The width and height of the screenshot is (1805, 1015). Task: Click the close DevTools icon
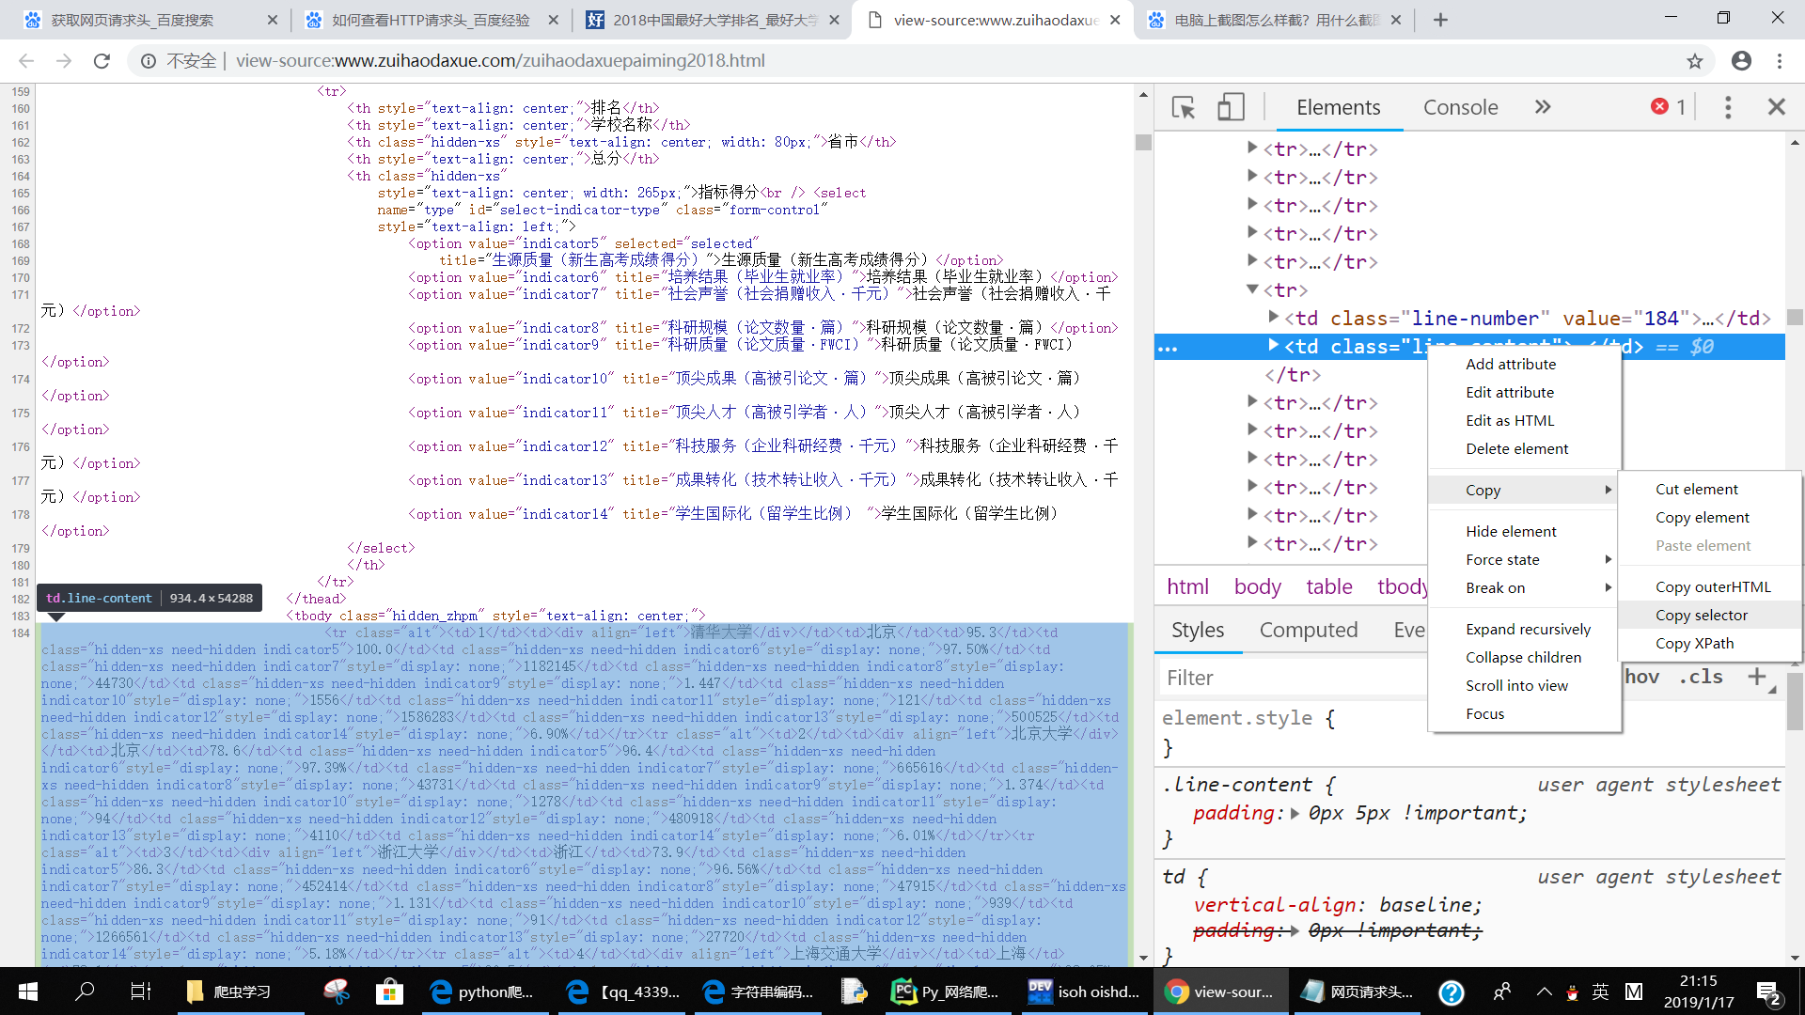(1777, 106)
